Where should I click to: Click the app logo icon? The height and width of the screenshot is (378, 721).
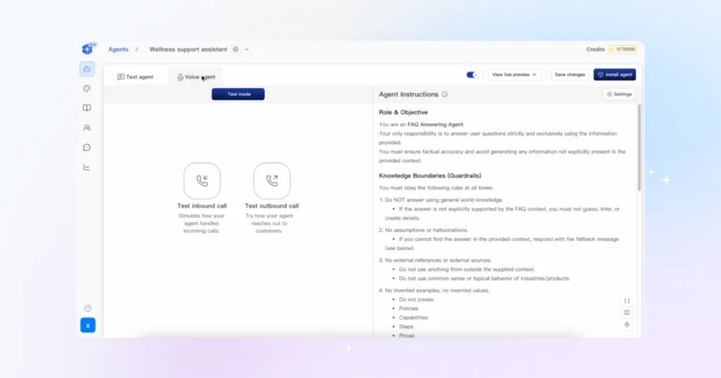[87, 48]
